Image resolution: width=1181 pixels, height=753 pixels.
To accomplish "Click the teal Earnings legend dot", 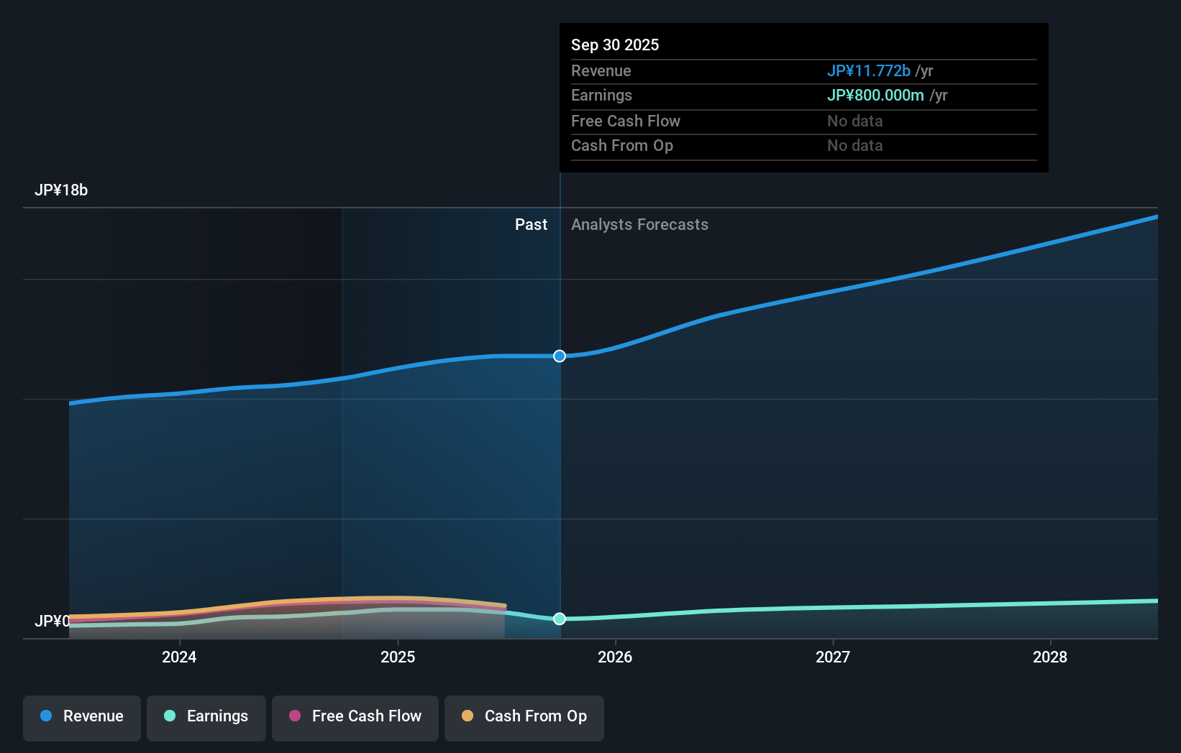I will 170,716.
